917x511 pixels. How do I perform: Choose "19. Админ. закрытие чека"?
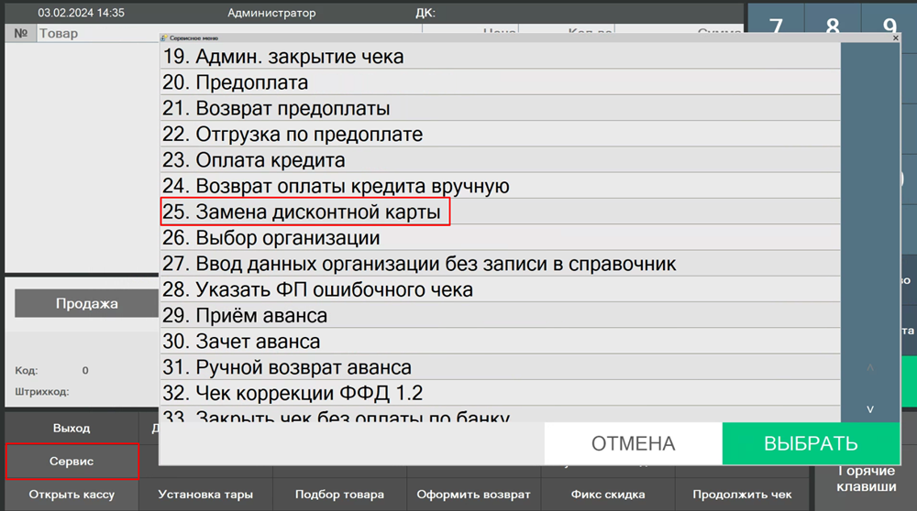coord(299,57)
